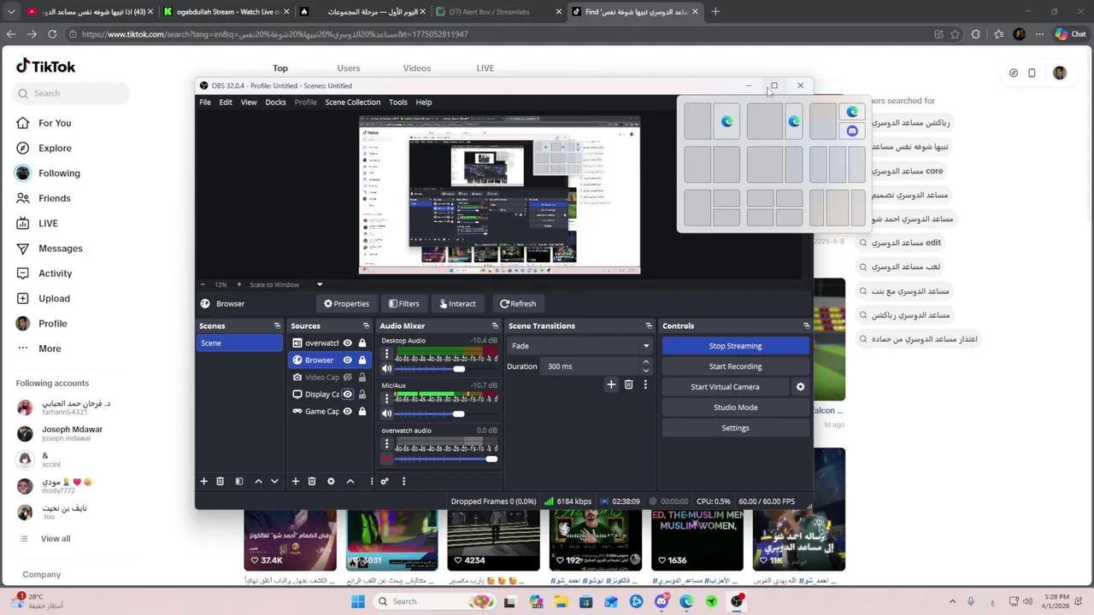Open OBS Settings button
Image resolution: width=1094 pixels, height=615 pixels.
[735, 428]
